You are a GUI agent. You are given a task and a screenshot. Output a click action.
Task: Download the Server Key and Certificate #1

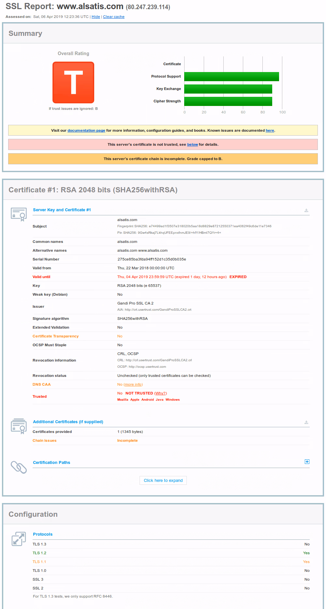pos(306,210)
